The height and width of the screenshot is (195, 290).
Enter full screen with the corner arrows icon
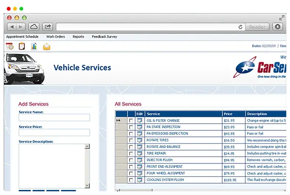coord(282,18)
